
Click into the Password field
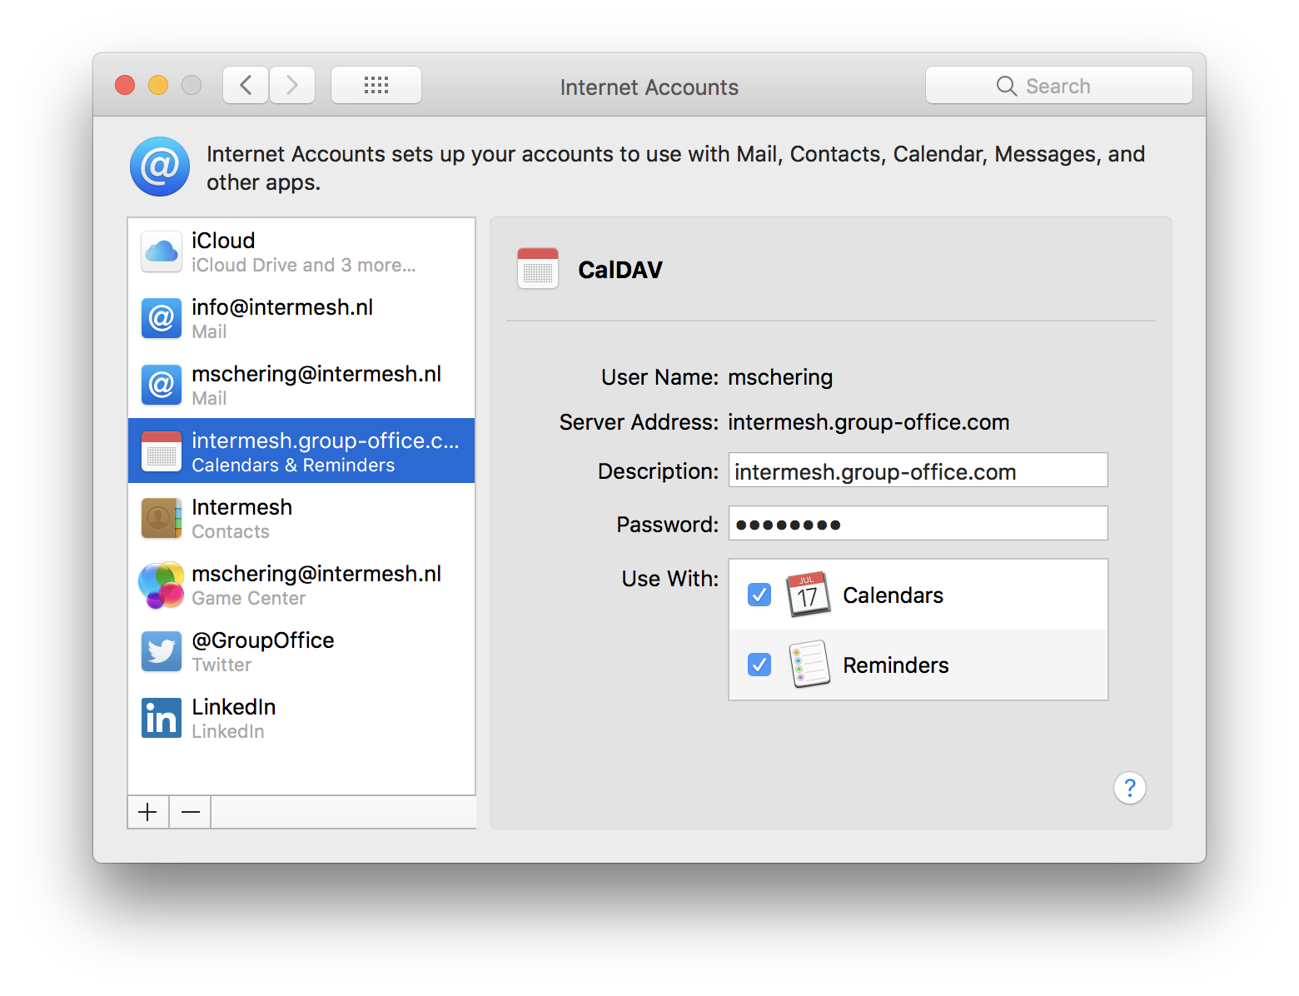[x=918, y=524]
